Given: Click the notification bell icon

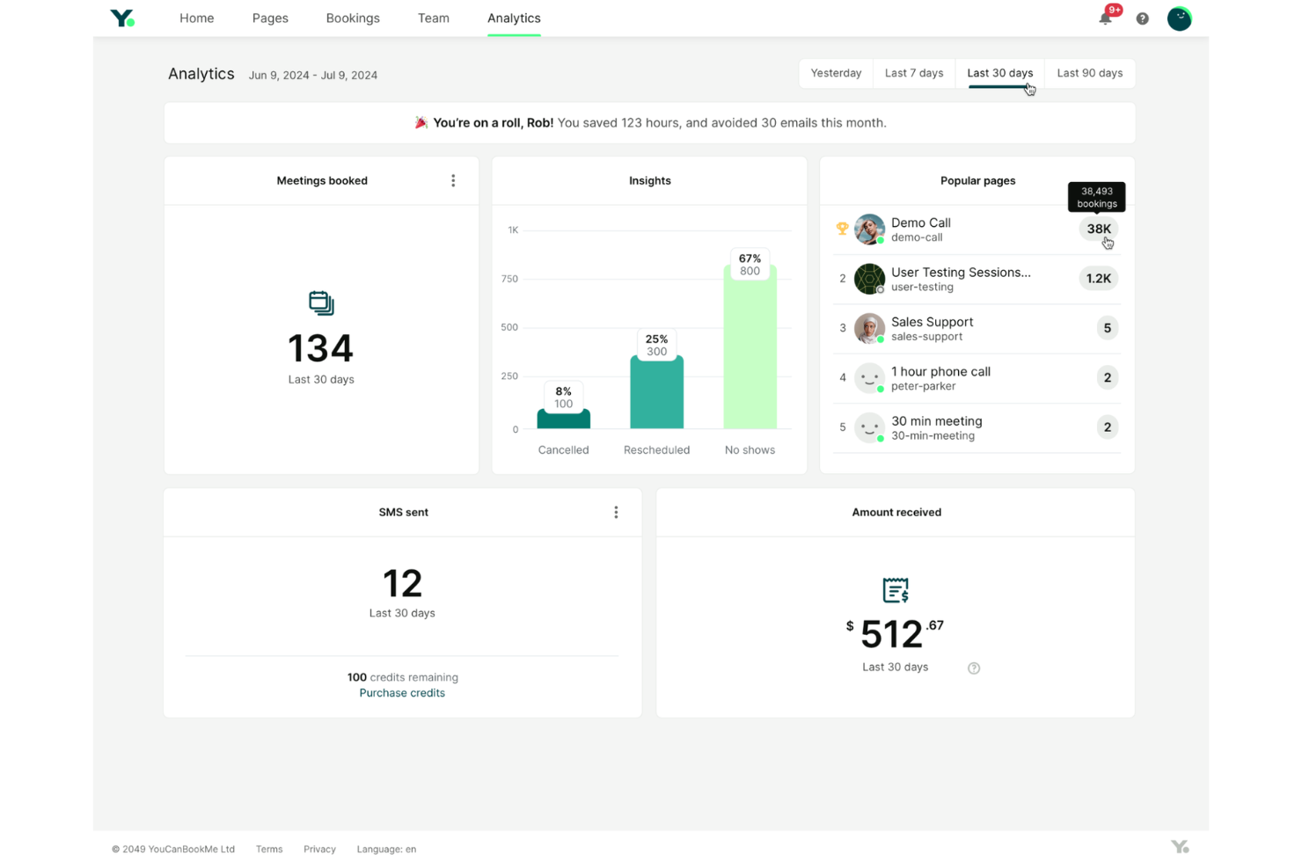Looking at the screenshot, I should point(1105,18).
